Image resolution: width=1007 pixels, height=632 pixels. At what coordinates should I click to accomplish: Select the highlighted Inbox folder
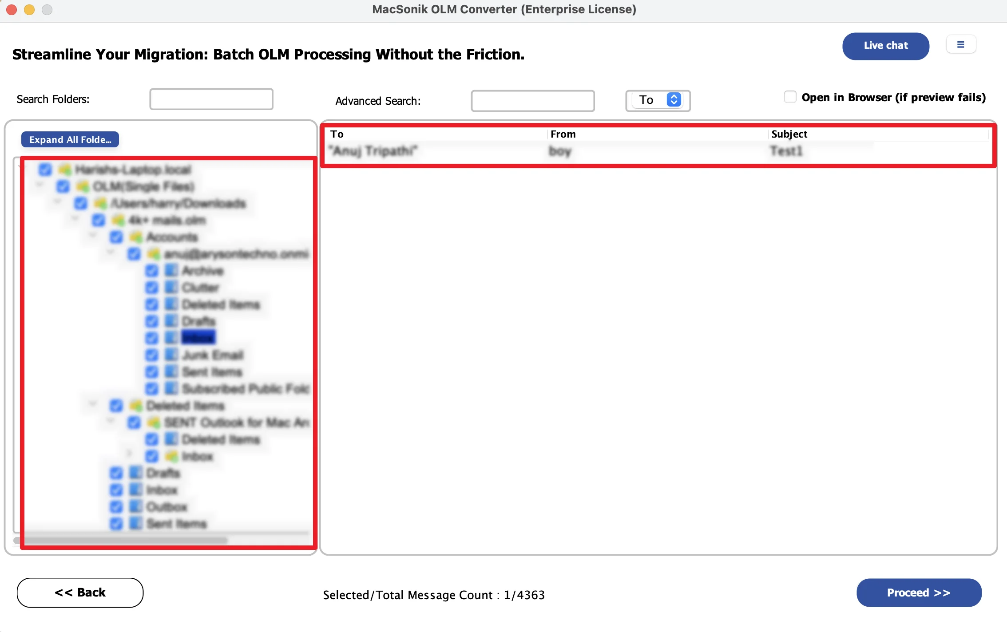(x=198, y=338)
